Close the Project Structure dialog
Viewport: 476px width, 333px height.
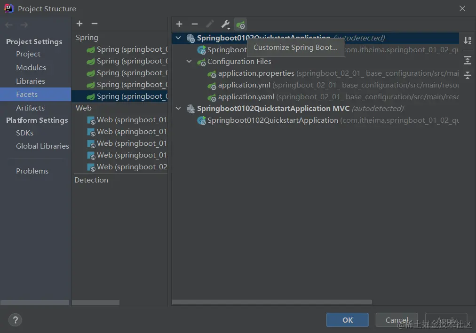click(462, 8)
